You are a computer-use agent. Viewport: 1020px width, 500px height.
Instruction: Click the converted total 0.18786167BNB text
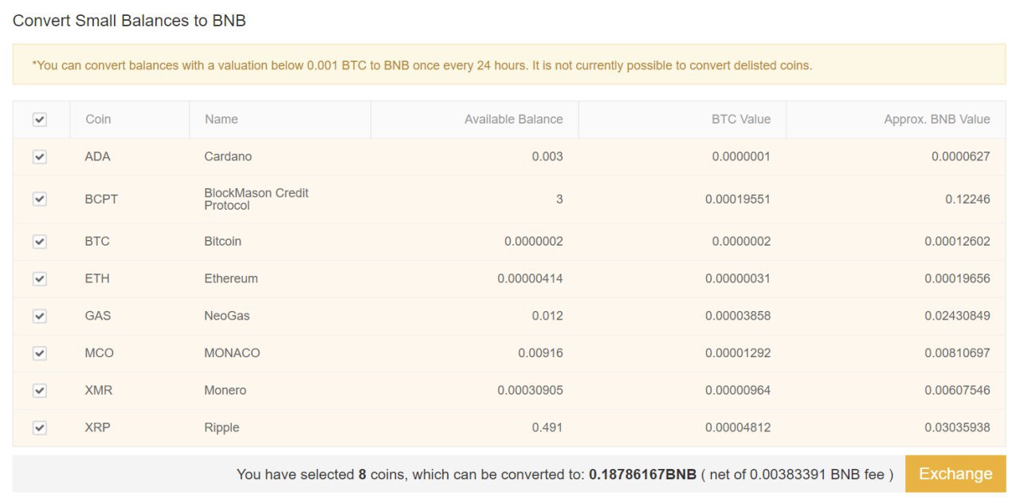642,474
